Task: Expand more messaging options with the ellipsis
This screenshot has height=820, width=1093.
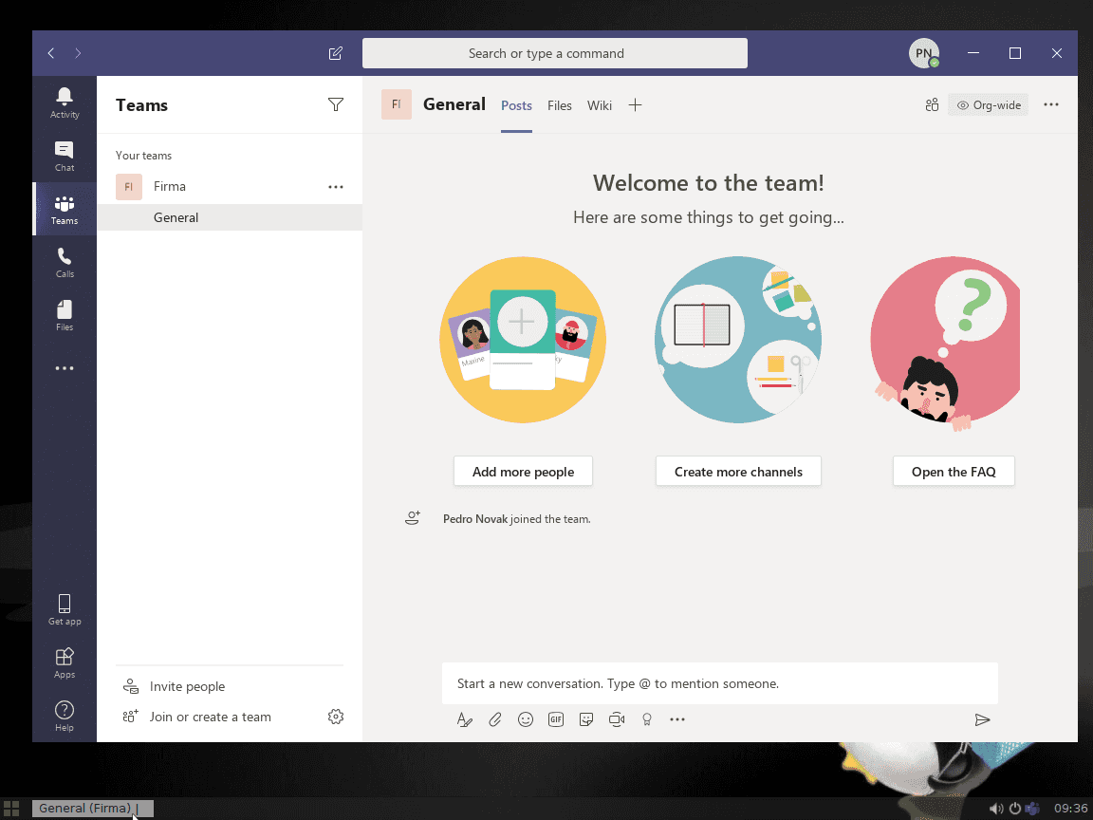Action: point(676,719)
